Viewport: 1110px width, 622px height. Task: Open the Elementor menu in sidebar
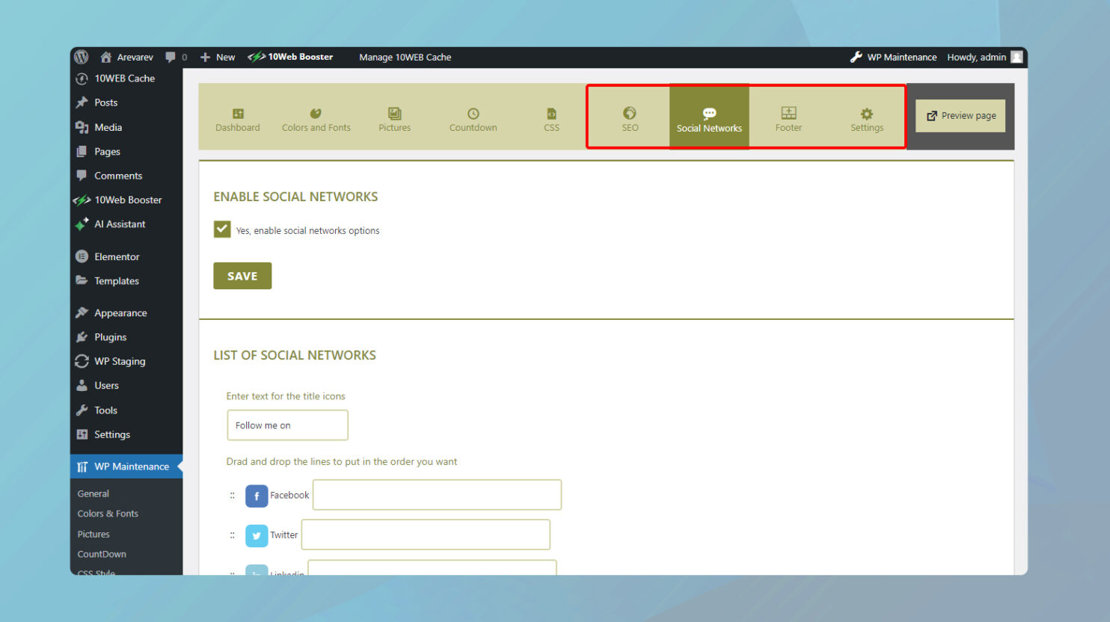116,256
